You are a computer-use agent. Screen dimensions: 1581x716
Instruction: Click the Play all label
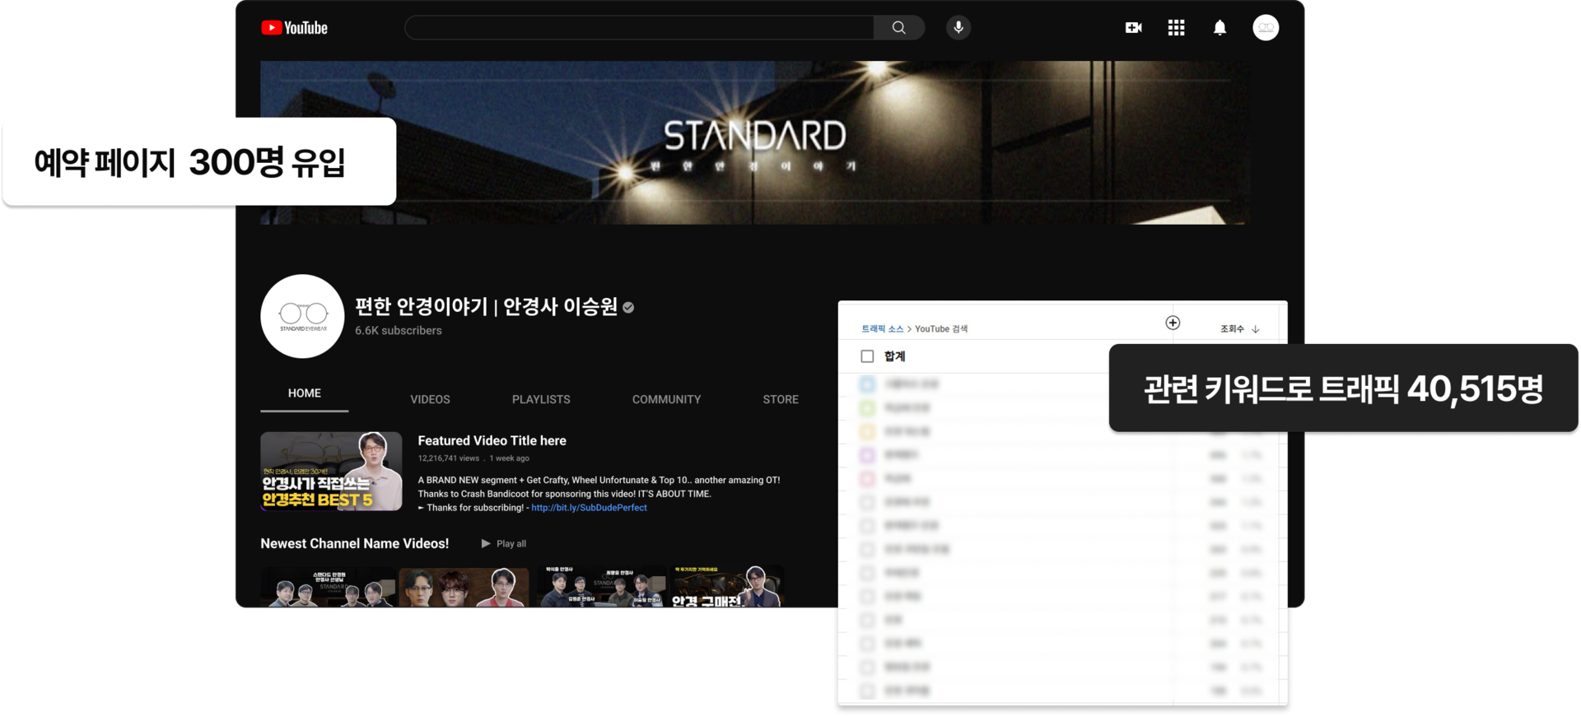tap(511, 543)
